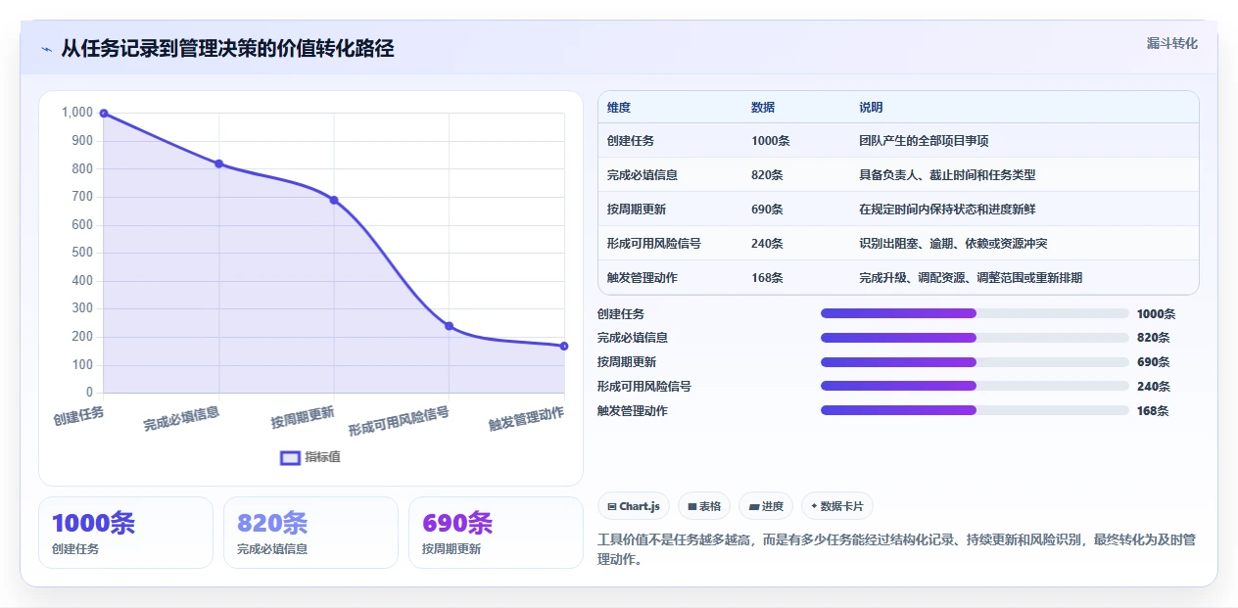This screenshot has width=1238, height=608.
Task: Click x-axis label 触发管理动作
Action: 527,419
